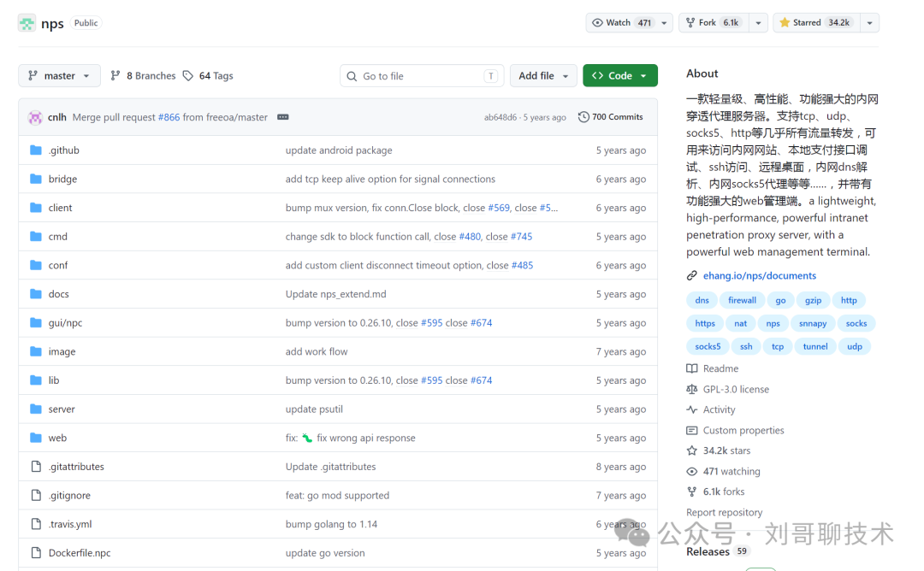
Task: Click the .travis.yml file icon
Action: tap(36, 524)
